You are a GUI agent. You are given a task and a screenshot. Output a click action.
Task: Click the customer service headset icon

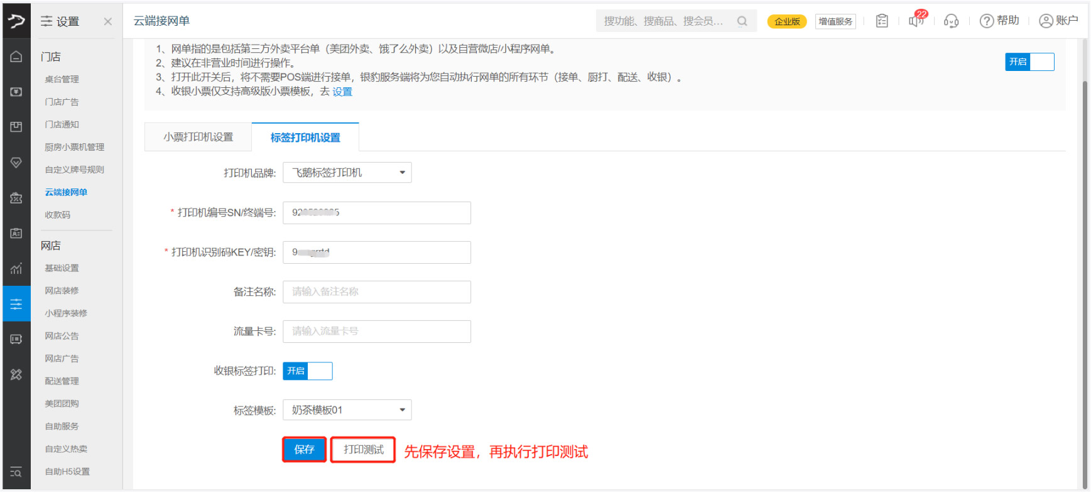click(x=951, y=21)
